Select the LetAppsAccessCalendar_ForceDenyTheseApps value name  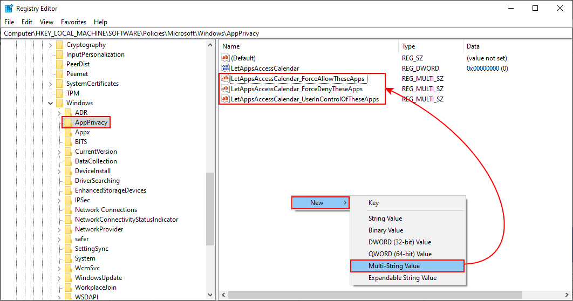coord(297,89)
